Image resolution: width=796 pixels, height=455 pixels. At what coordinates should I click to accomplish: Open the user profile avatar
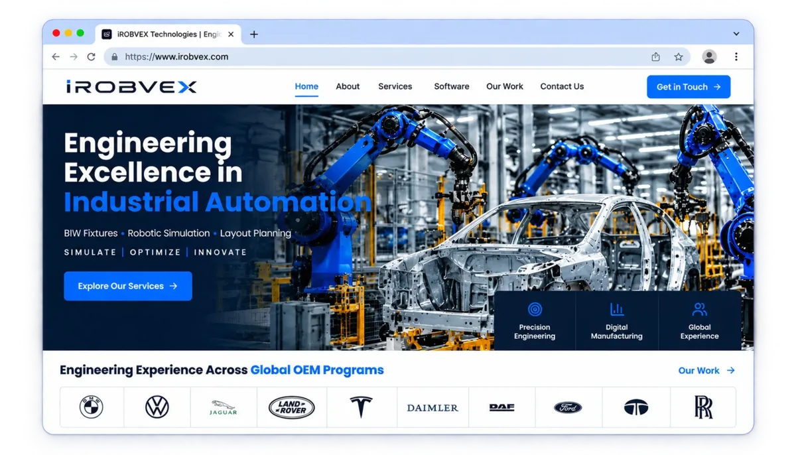[709, 57]
